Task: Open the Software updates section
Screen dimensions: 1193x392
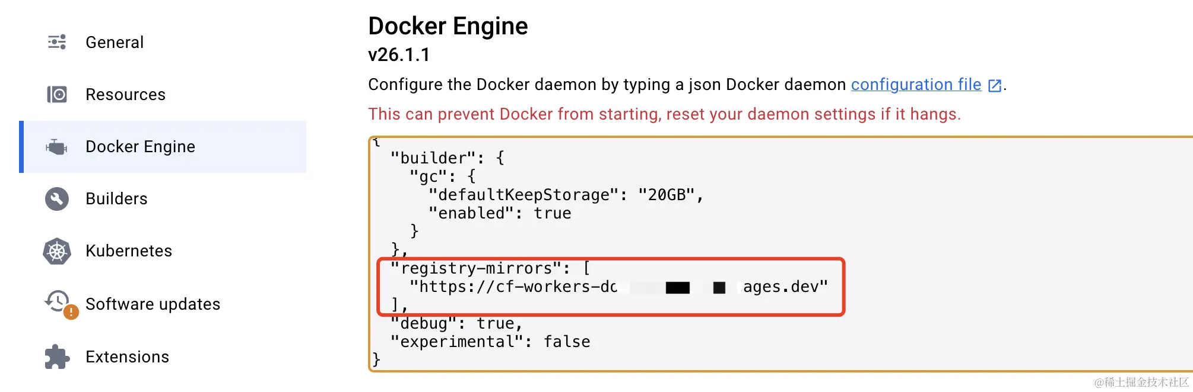Action: (x=153, y=304)
